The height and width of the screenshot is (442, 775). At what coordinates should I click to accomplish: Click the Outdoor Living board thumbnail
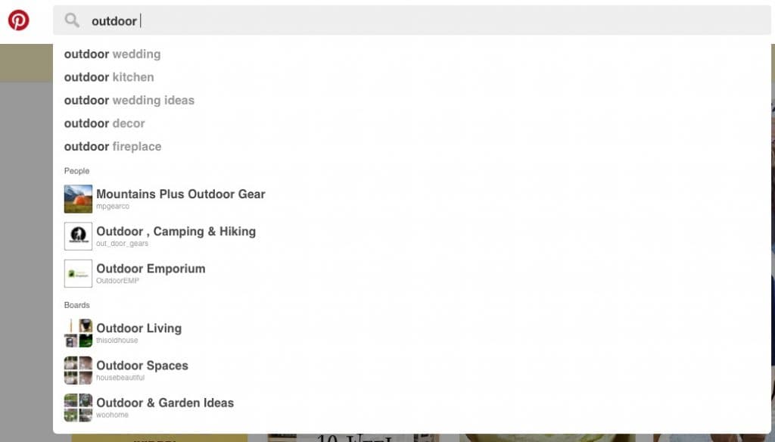click(79, 333)
